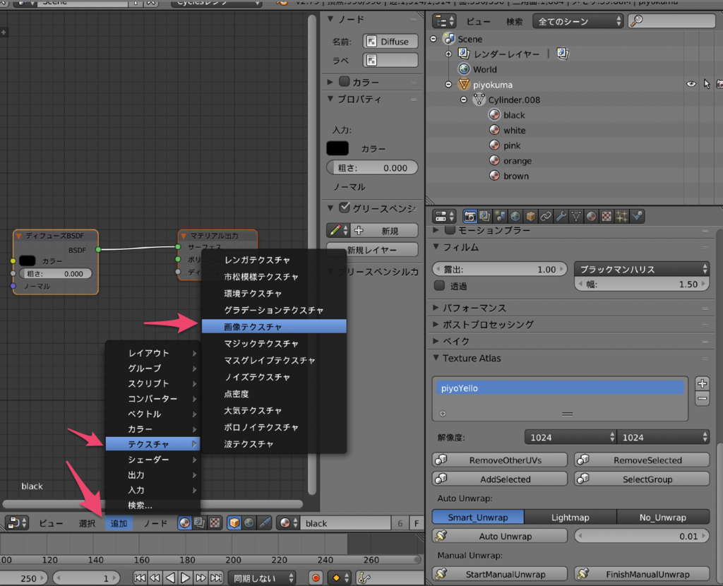Click the AddSelected button
Screen dimensions: 723x586
pos(500,479)
